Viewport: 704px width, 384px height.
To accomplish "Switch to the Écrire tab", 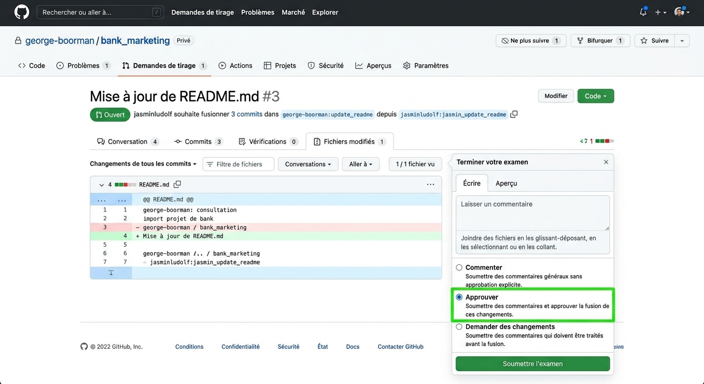I will 471,183.
